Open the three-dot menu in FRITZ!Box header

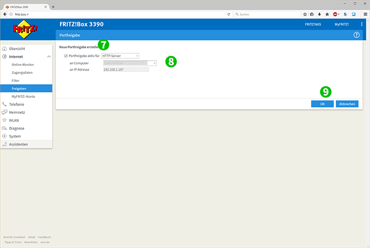361,24
